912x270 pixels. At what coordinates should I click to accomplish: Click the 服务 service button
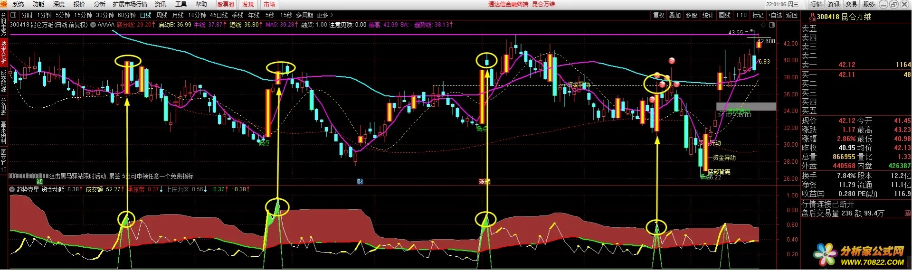(869, 4)
